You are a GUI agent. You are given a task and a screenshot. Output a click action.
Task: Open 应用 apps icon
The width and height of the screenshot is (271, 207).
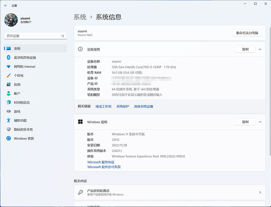click(8, 84)
